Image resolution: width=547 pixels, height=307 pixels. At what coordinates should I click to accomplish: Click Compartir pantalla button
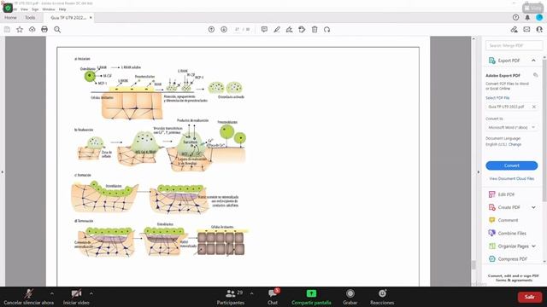point(311,297)
